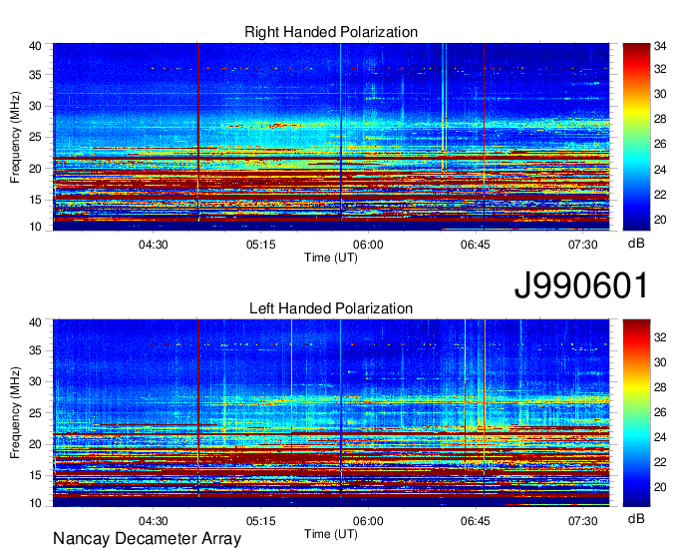The height and width of the screenshot is (551, 678).
Task: Choose frequency tick "15" on Left Handed plot
Action: [x=36, y=475]
